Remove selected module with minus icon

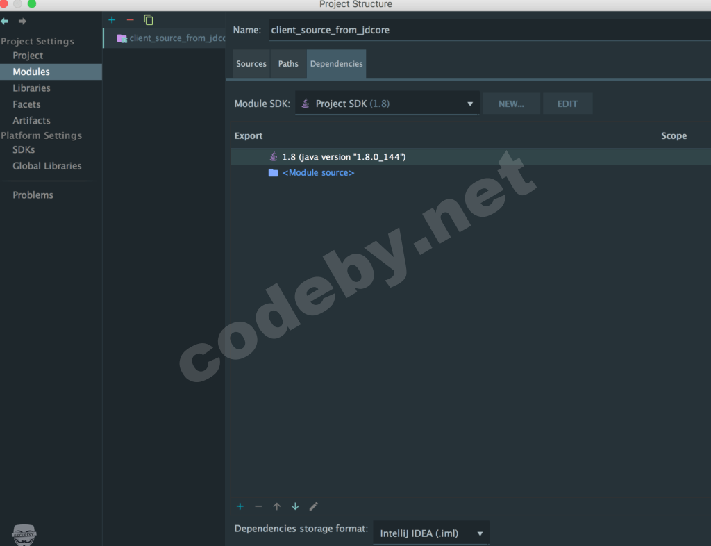coord(130,20)
